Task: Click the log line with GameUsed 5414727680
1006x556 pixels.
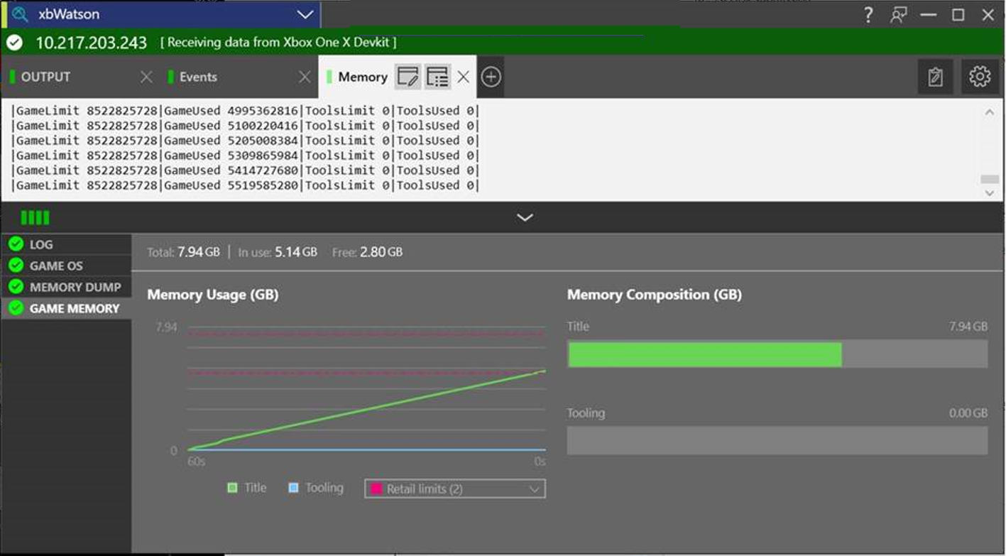Action: pos(246,170)
